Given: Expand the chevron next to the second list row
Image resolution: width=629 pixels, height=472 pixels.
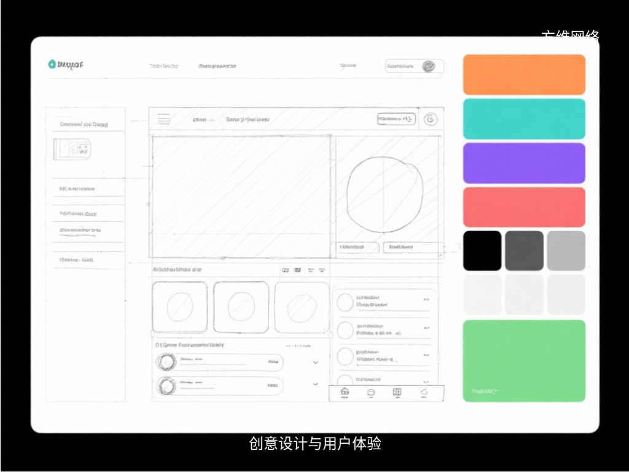Looking at the screenshot, I should point(315,385).
